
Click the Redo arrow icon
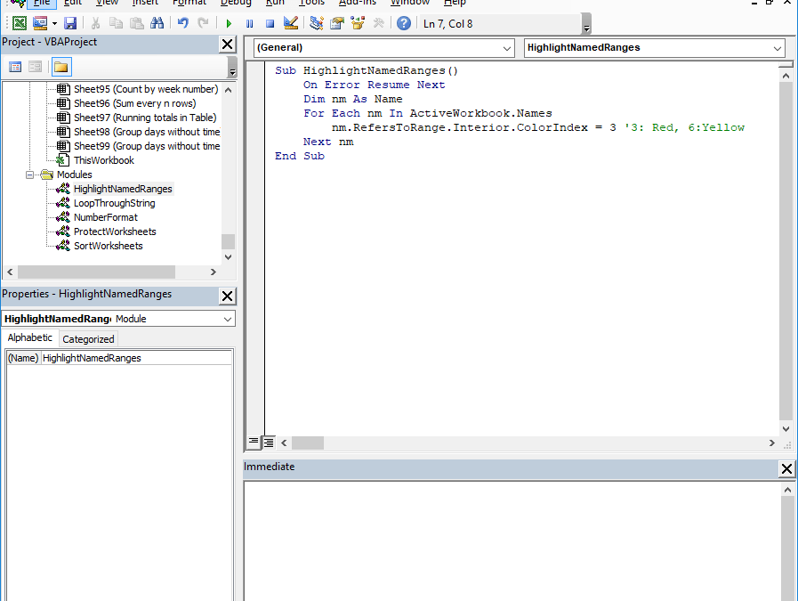(203, 23)
